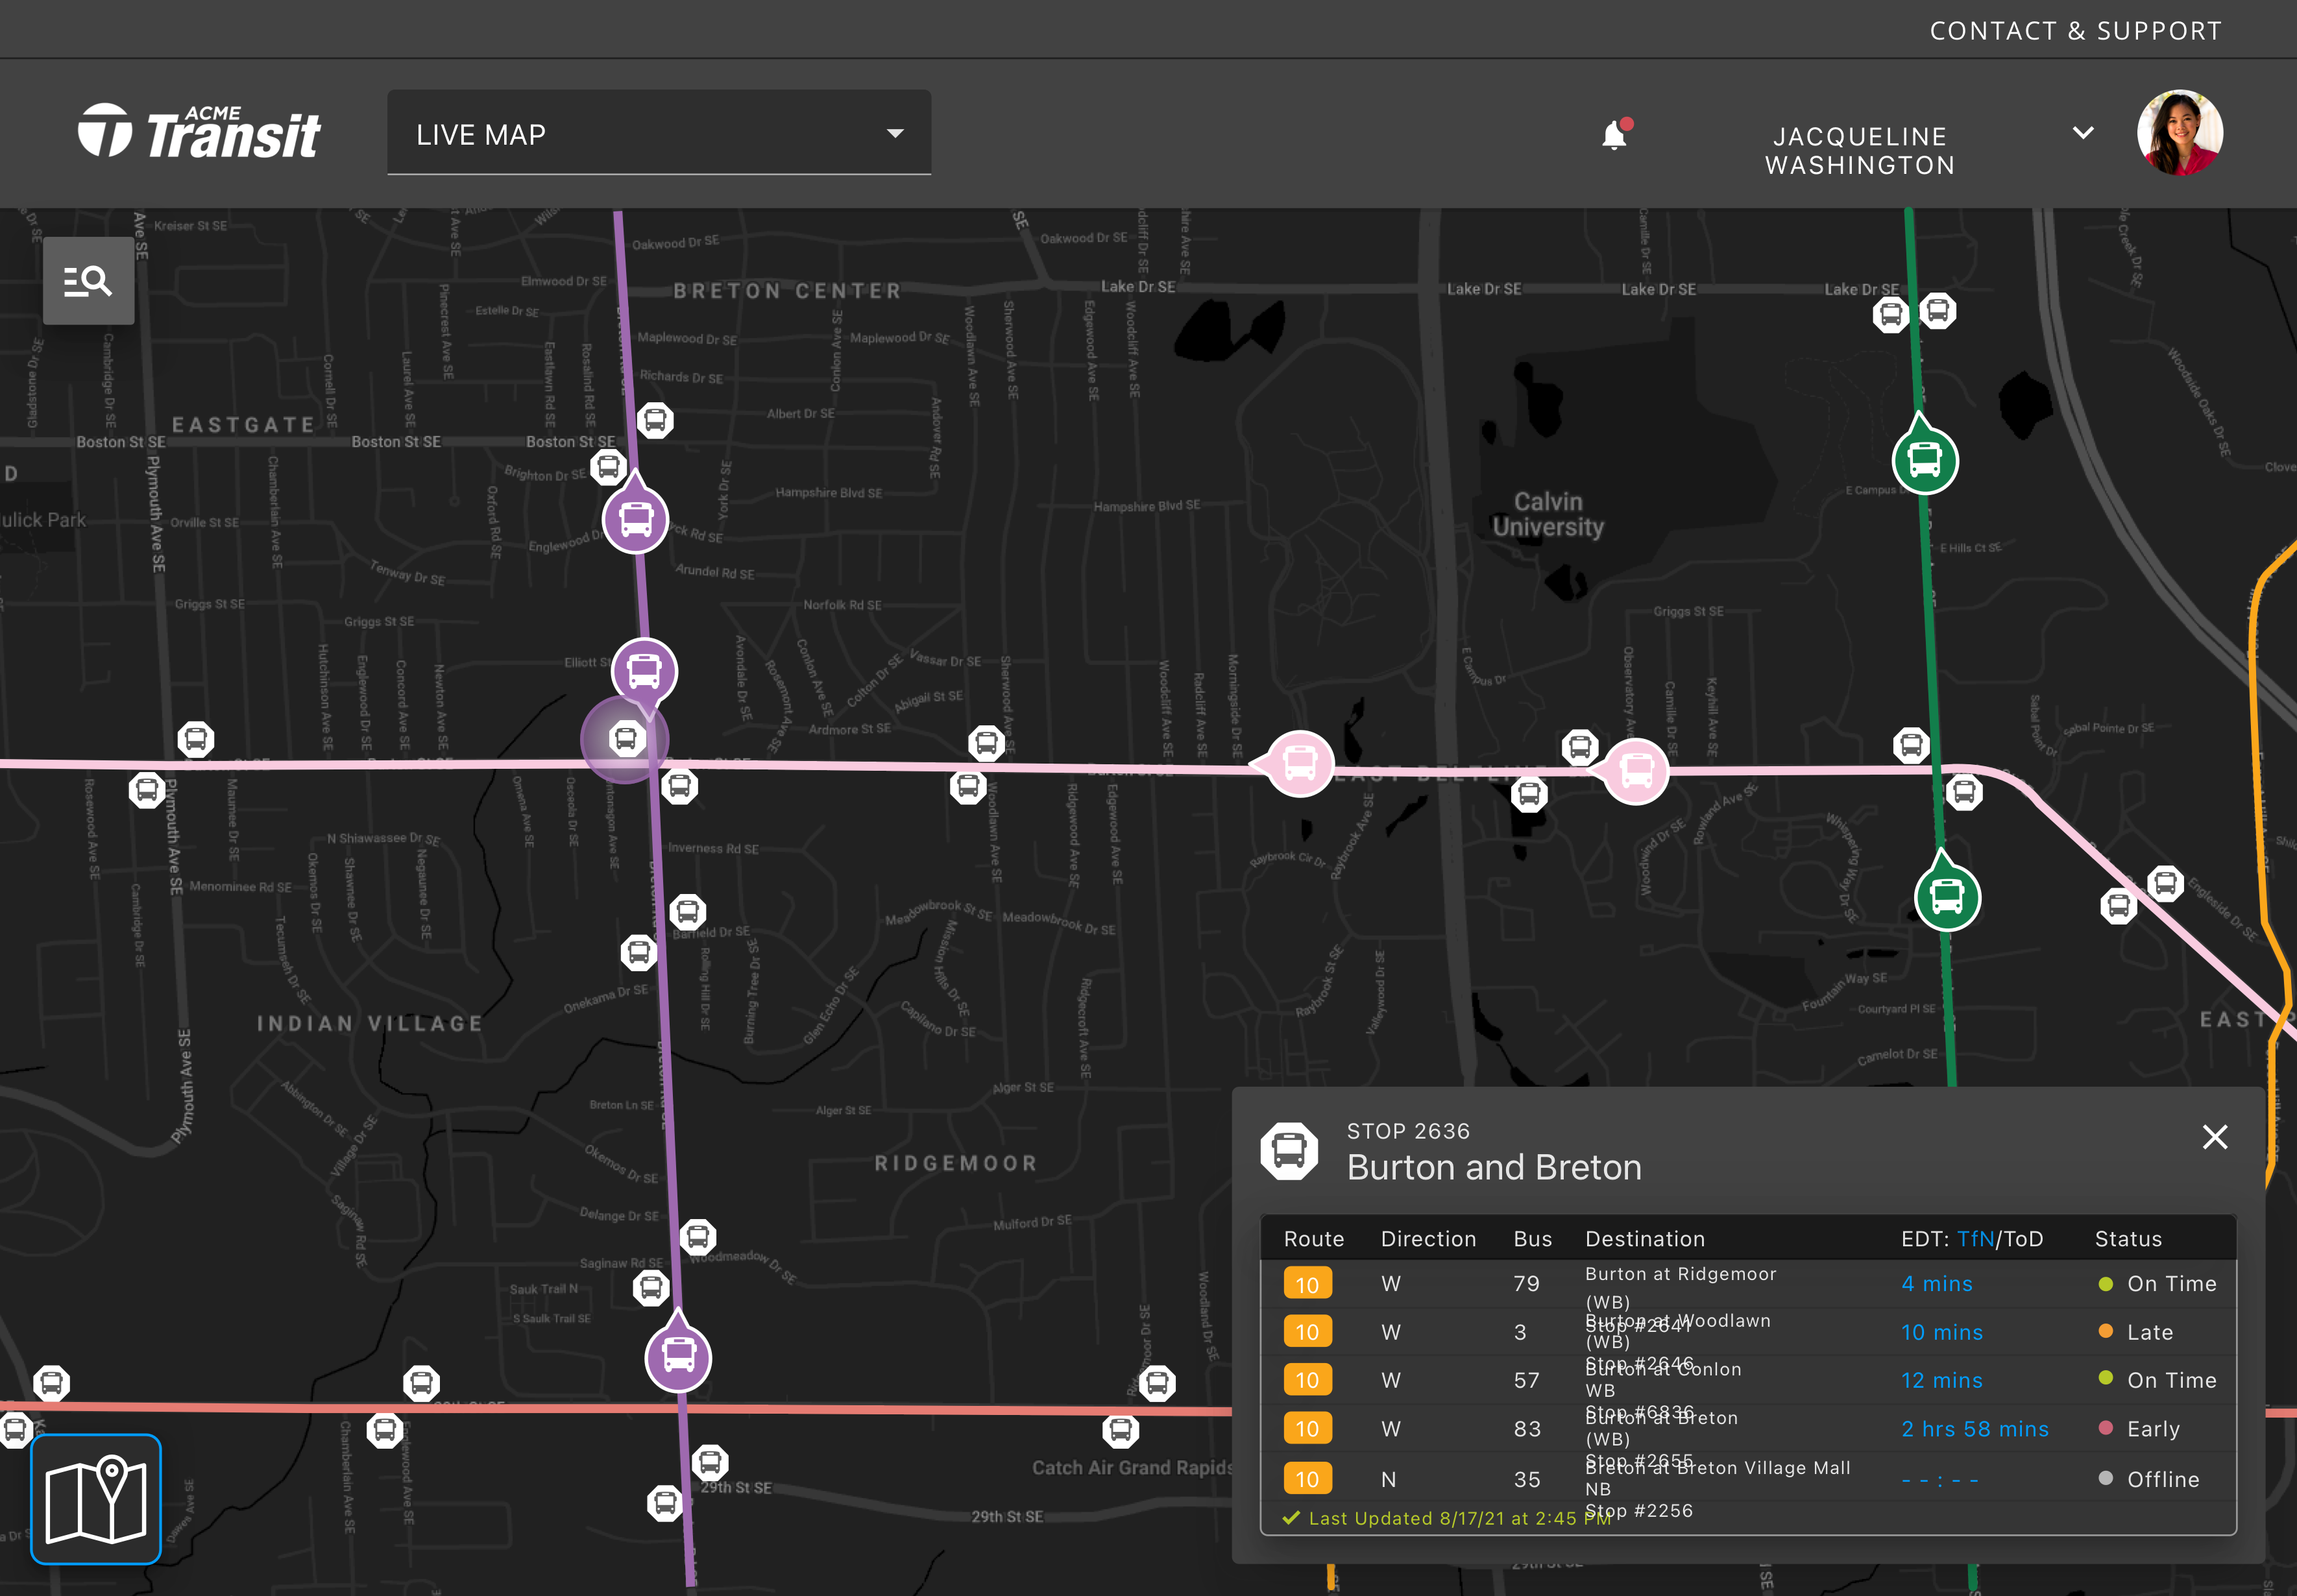Open the LIVE MAP dropdown
This screenshot has width=2297, height=1596.
[x=659, y=133]
